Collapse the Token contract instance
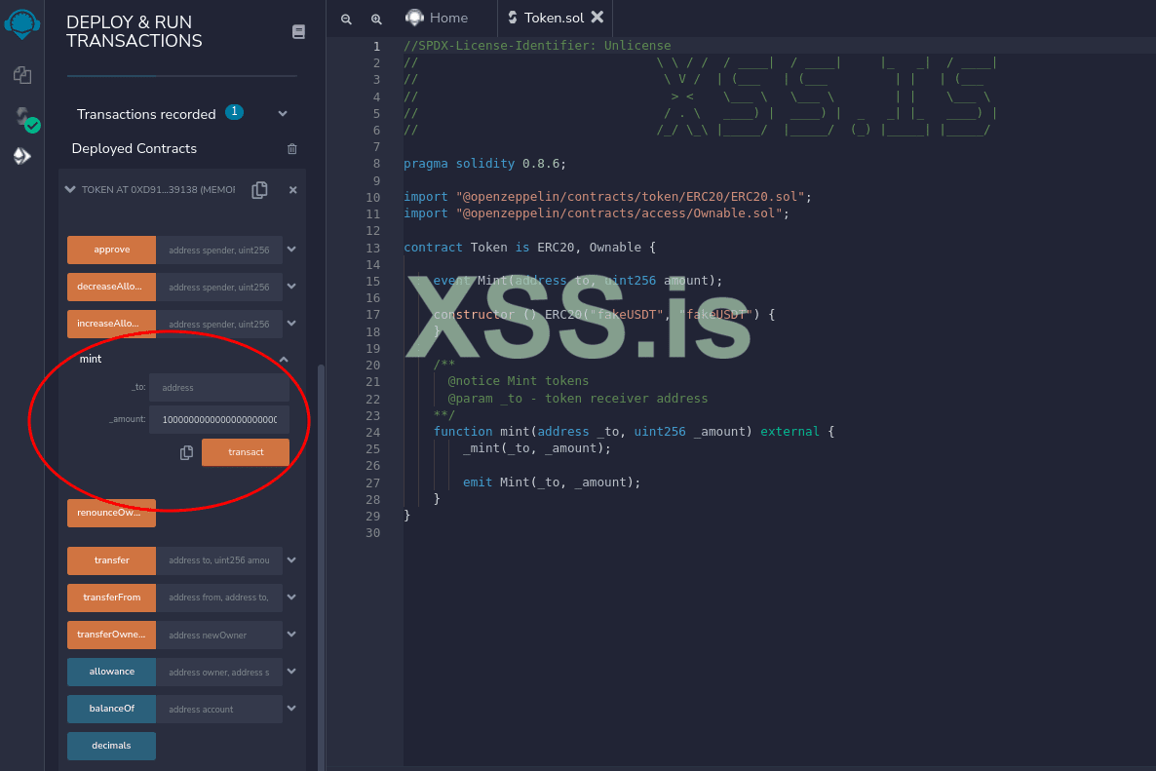The image size is (1156, 771). point(69,190)
